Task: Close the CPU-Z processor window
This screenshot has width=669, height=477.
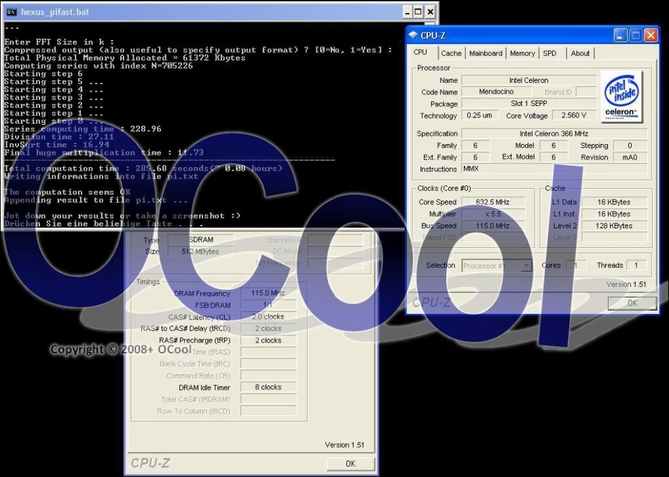Action: coord(650,35)
